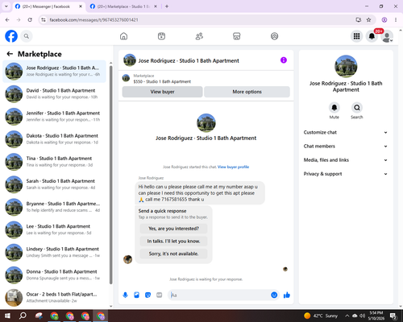
Task: Open the notifications bell with 20+ badge
Action: click(372, 36)
